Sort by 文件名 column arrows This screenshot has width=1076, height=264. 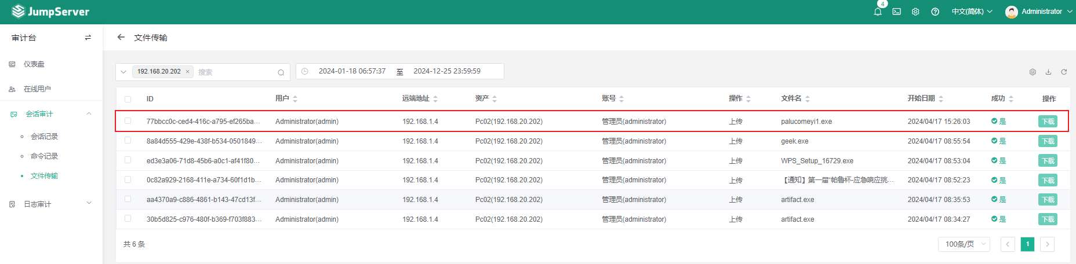808,99
